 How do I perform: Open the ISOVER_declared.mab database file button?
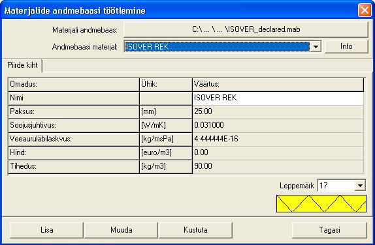coord(246,29)
